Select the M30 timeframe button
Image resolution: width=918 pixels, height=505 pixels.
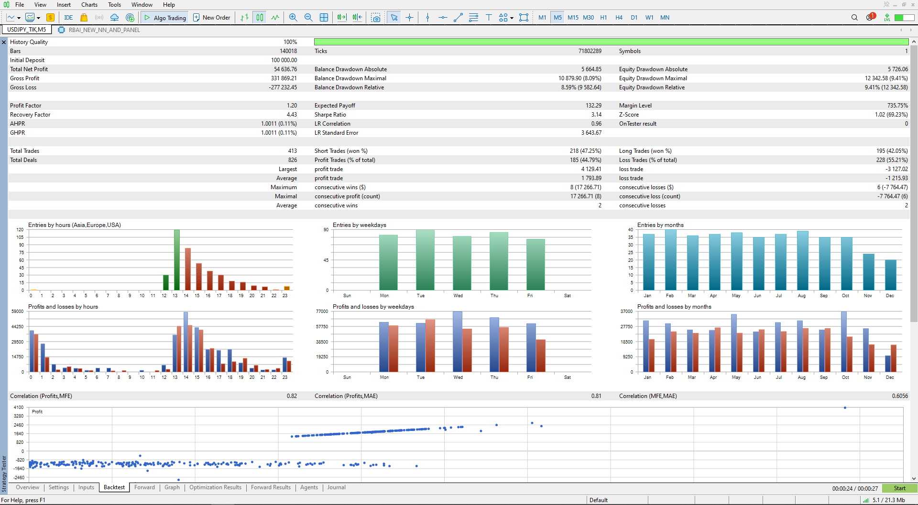pos(588,18)
